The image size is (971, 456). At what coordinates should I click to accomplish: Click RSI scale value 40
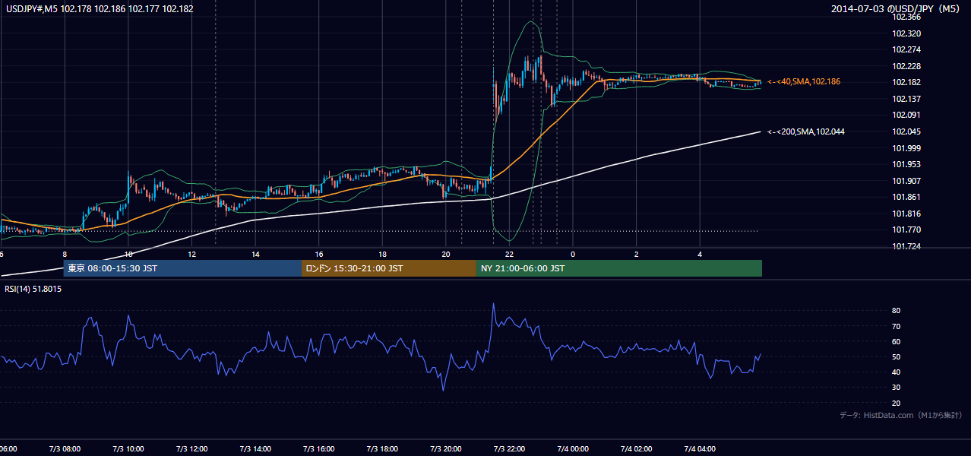pos(897,372)
